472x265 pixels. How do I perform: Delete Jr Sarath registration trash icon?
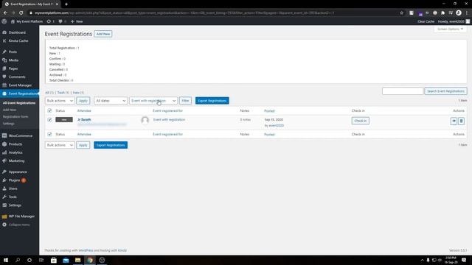pos(461,121)
